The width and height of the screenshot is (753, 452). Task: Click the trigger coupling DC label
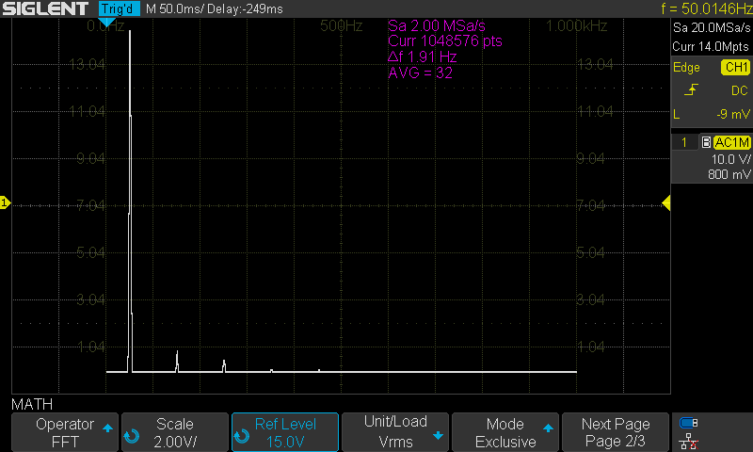tap(740, 90)
